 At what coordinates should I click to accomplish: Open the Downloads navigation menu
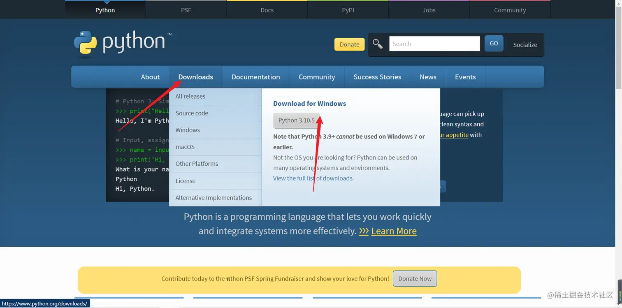[196, 77]
